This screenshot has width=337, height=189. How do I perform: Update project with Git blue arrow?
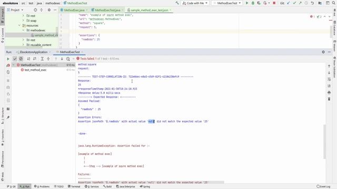[x=289, y=3]
